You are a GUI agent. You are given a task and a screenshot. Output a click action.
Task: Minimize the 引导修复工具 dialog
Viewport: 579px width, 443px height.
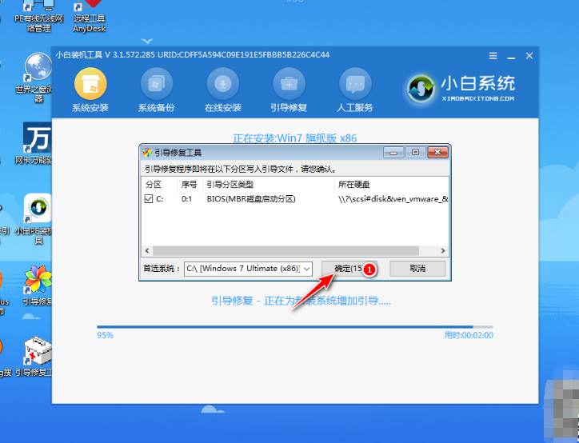pos(393,153)
